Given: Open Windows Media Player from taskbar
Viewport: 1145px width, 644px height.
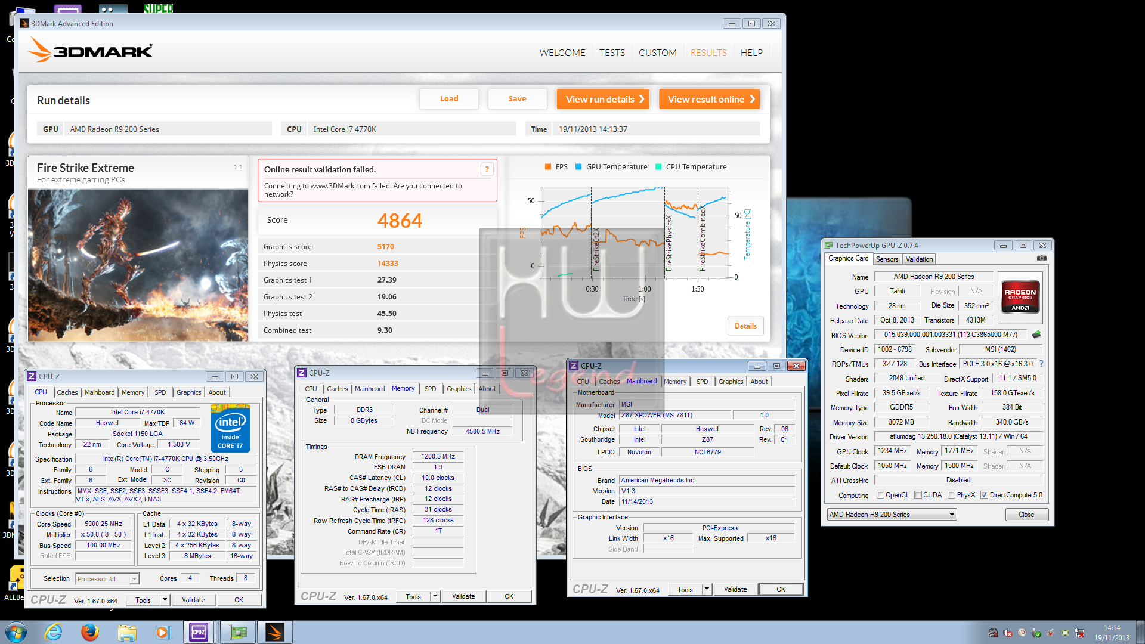Looking at the screenshot, I should 162,632.
